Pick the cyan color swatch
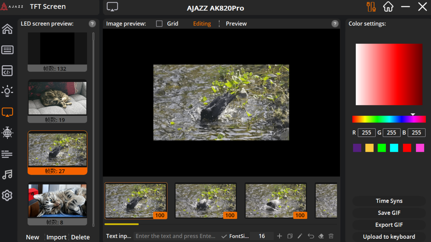The height and width of the screenshot is (242, 431). (394, 148)
